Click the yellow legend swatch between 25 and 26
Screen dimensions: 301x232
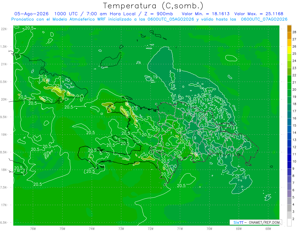pyautogui.click(x=289, y=50)
